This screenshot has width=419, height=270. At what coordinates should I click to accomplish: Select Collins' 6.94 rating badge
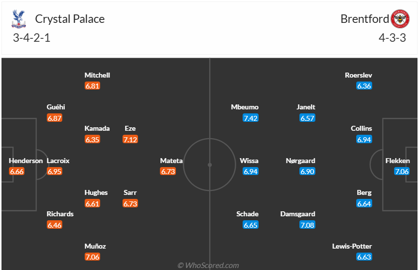(364, 139)
